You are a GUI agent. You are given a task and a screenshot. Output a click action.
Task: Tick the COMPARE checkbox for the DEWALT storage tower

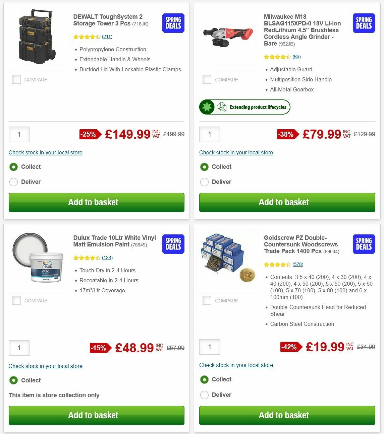tap(16, 79)
